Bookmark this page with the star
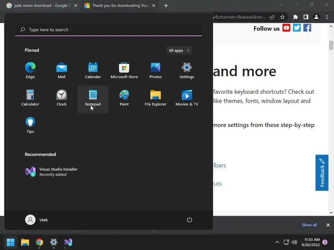 pos(282,17)
